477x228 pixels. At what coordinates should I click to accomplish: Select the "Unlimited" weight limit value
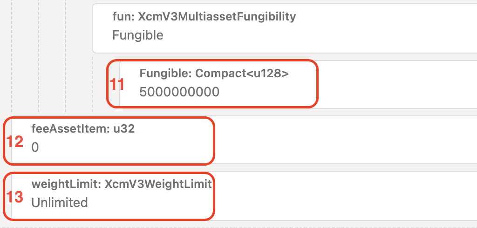[60, 203]
